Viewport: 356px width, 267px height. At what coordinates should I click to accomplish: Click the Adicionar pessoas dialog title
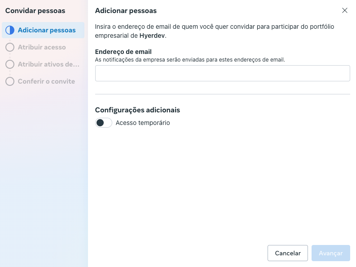pyautogui.click(x=126, y=10)
